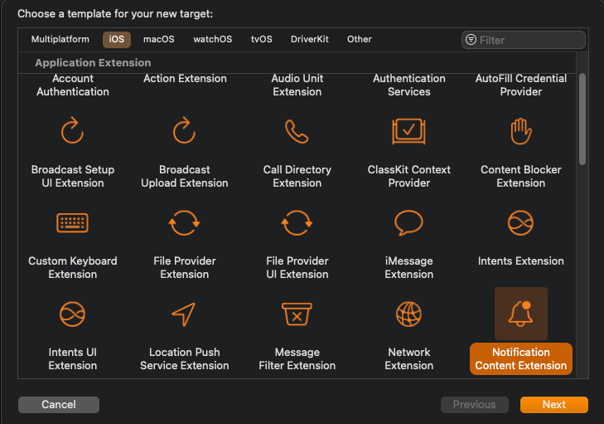Select the iOS platform tab
Screen dimensions: 604x424
116,39
